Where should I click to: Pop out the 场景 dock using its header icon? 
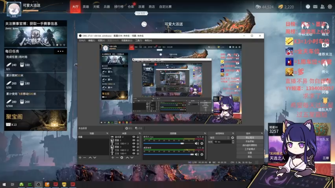coord(107,133)
